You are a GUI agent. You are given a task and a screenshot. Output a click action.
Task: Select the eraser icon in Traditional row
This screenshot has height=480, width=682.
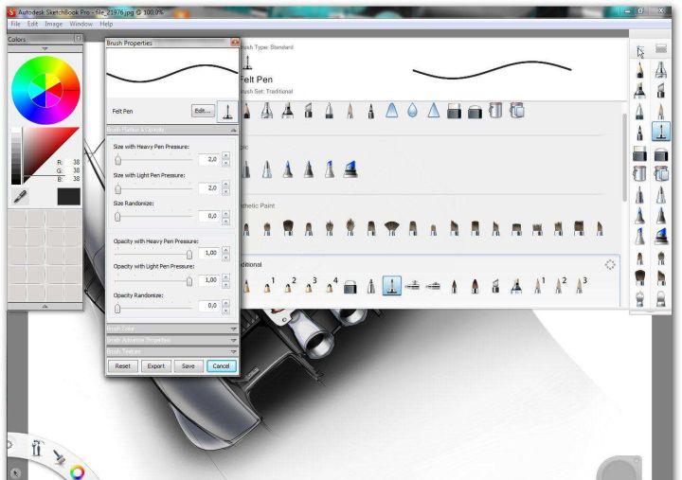350,287
